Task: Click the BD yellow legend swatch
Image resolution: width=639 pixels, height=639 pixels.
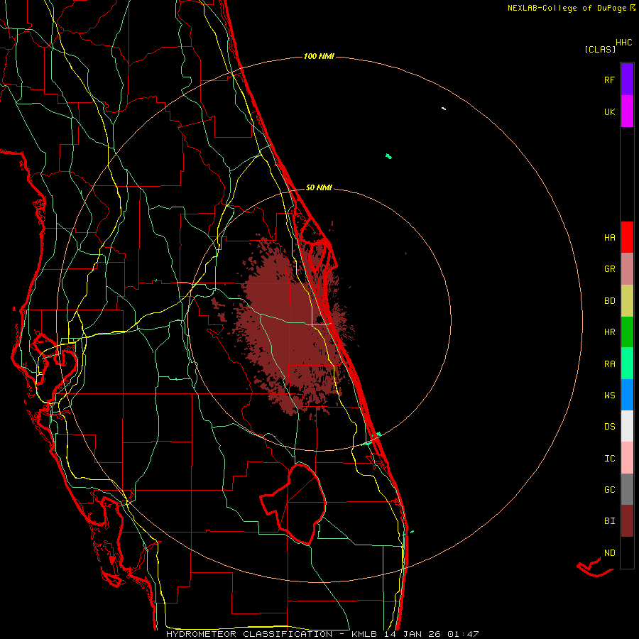Action: click(627, 300)
